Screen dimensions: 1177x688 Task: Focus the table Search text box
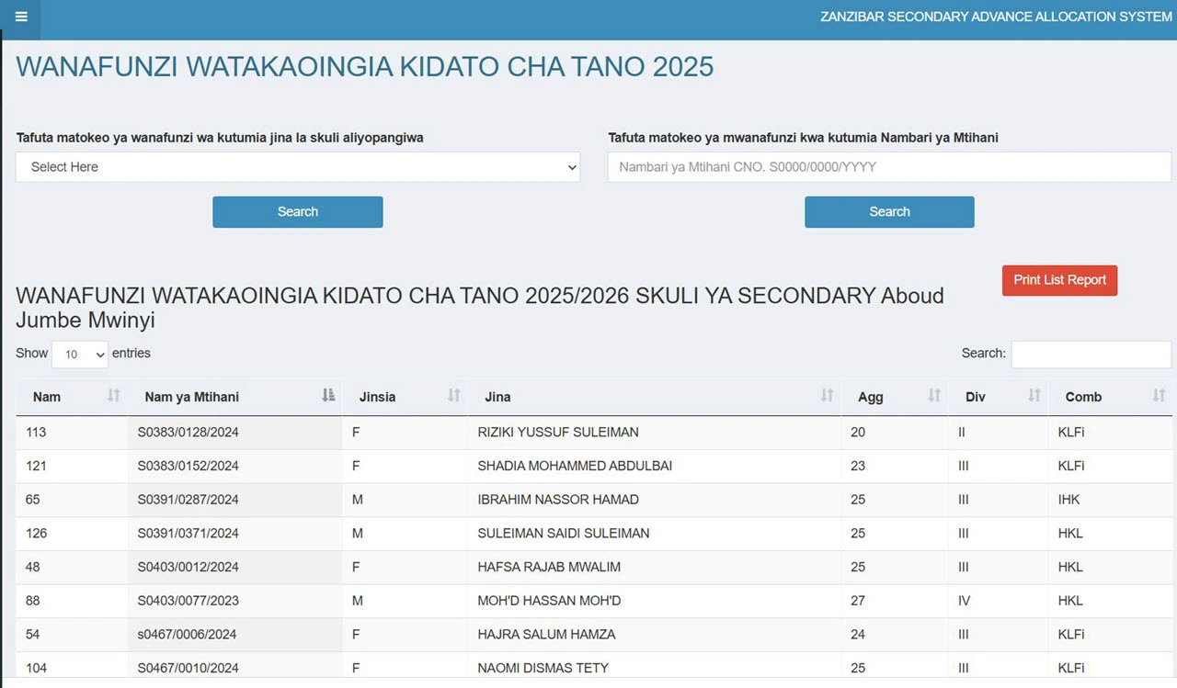click(x=1091, y=355)
